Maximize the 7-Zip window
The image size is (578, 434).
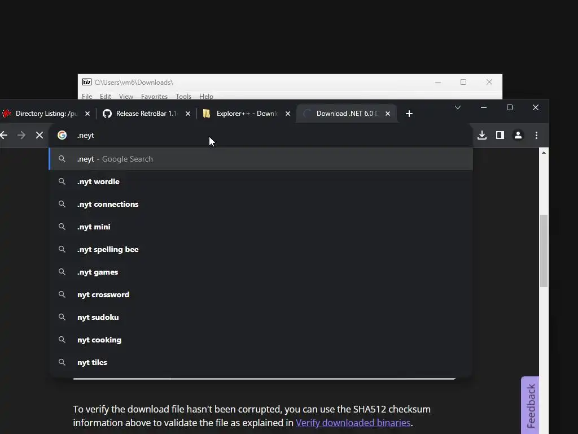(463, 82)
